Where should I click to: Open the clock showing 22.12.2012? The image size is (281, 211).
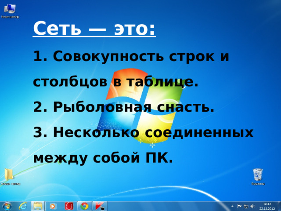point(267,206)
